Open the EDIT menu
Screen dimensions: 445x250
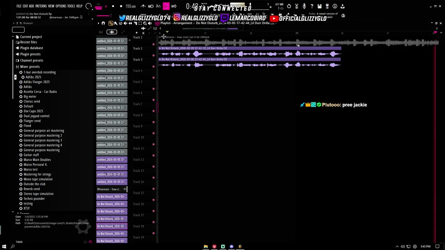(25, 6)
